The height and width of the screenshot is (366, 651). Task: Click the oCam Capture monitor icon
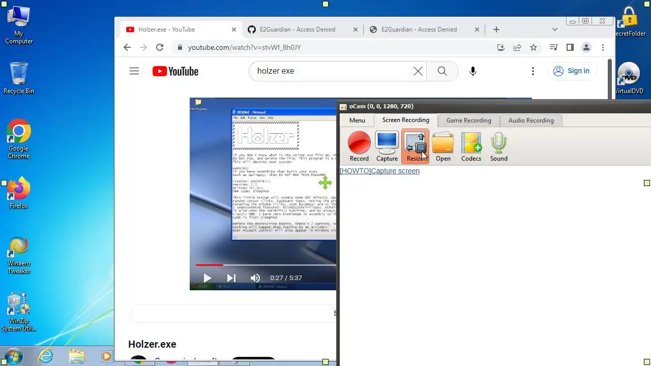click(x=387, y=146)
